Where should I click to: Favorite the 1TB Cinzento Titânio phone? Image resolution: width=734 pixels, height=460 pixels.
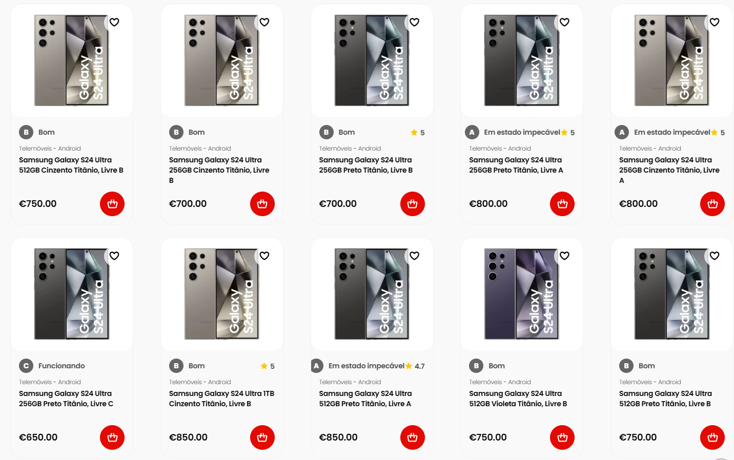[264, 256]
